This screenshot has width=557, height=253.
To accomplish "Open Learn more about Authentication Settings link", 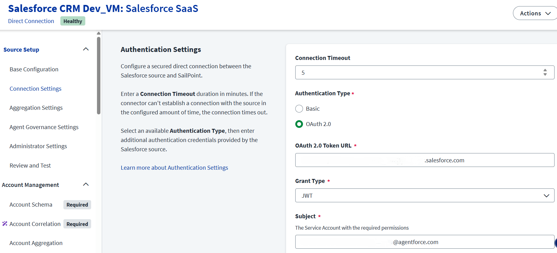I will tap(174, 168).
